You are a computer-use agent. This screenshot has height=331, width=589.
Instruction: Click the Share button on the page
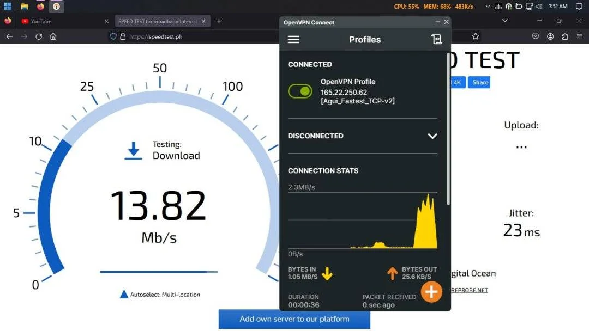click(480, 82)
